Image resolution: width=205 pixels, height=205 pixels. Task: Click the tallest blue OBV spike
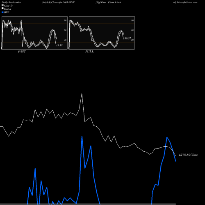pyautogui.click(x=82, y=136)
